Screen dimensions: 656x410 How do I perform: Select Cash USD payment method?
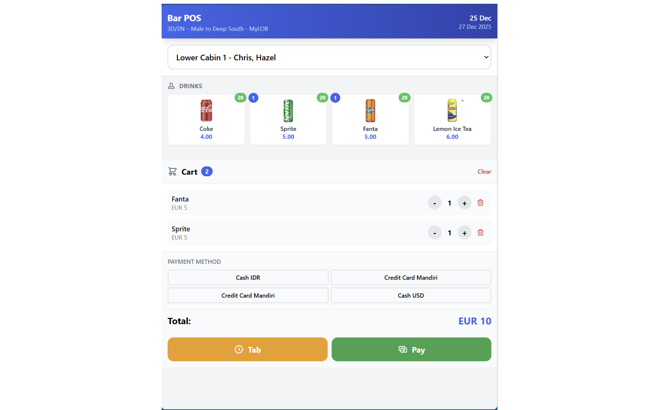pos(411,295)
